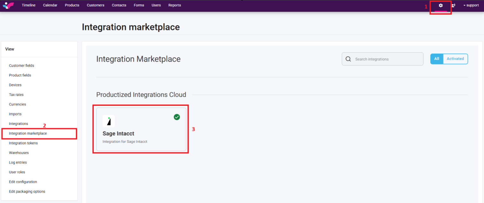Click the magnifying glass search icon
Viewport: 484px width, 203px height.
coord(348,59)
